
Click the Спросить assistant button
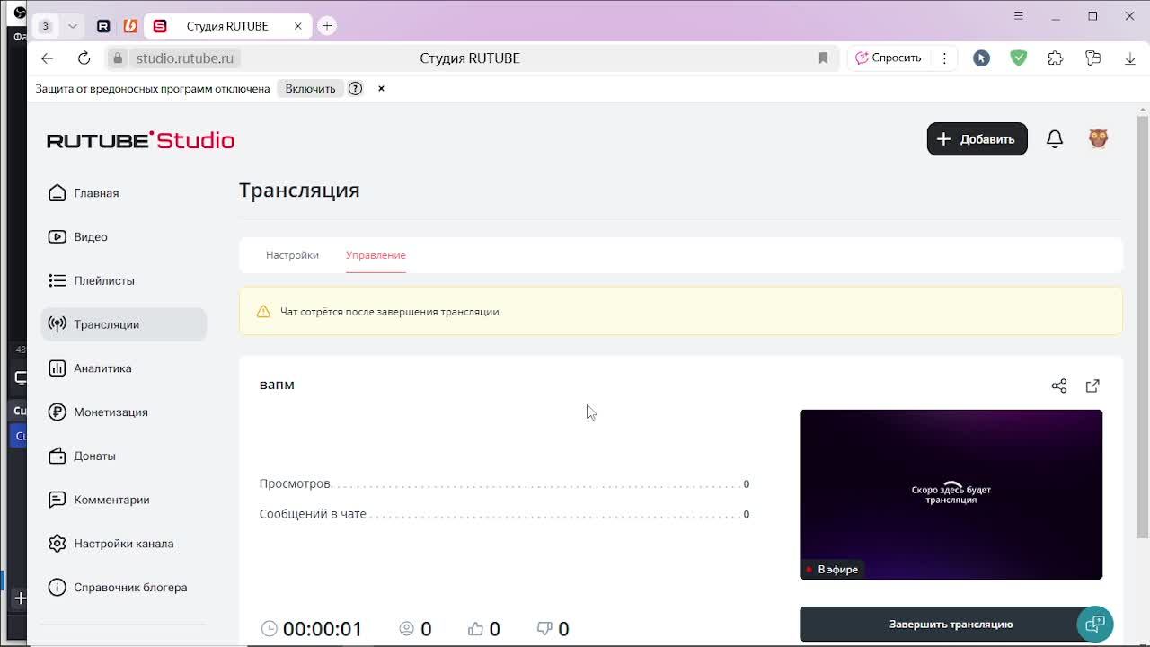889,58
